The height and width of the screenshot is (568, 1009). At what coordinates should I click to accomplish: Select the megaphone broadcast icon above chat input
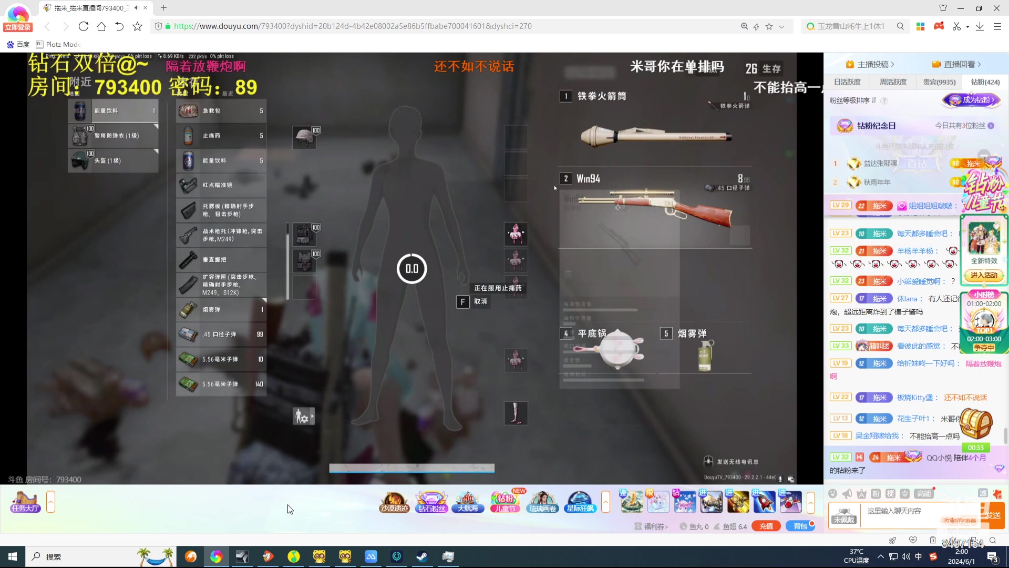(847, 494)
